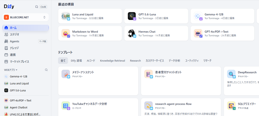Click the ベータ版 badge next to Agents

42,41
